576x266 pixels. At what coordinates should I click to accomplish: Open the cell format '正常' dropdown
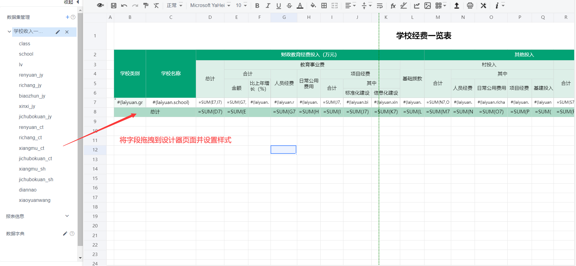point(175,5)
